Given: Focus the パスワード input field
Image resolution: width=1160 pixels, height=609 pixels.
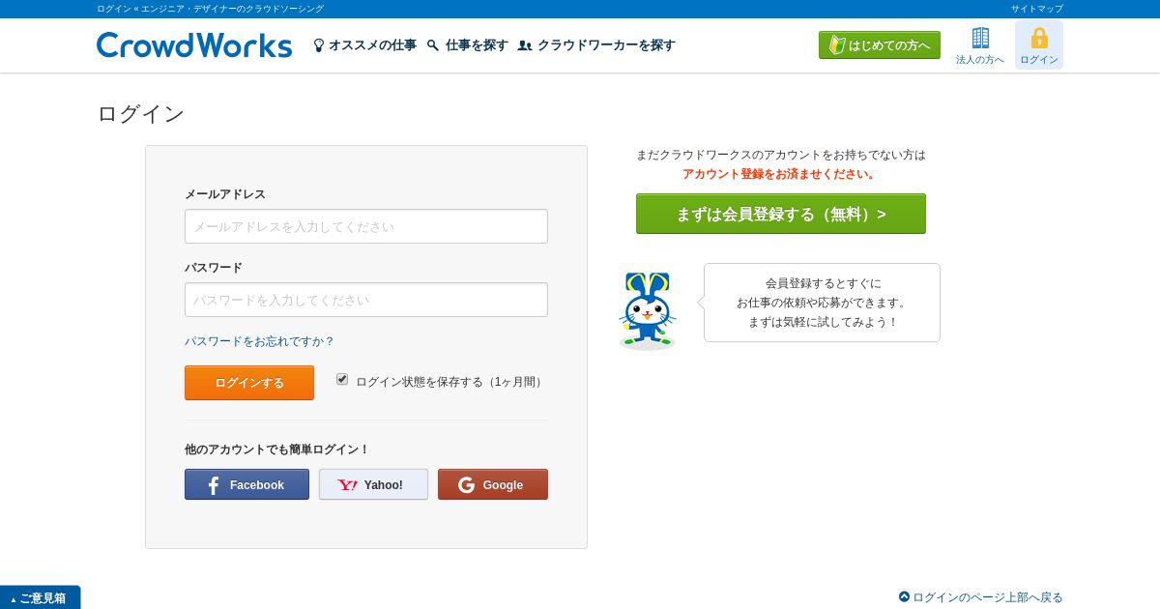Looking at the screenshot, I should (x=366, y=300).
